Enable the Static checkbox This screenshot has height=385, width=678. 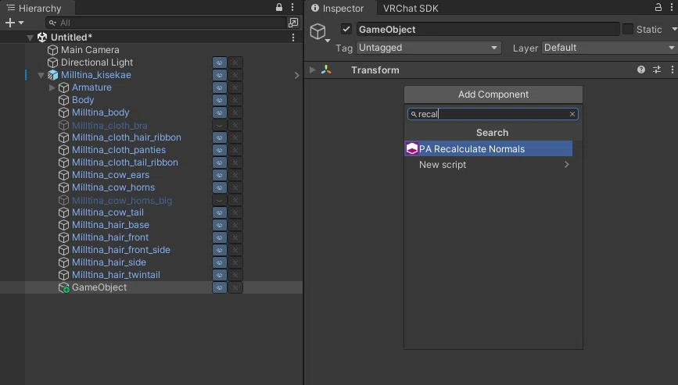click(627, 30)
